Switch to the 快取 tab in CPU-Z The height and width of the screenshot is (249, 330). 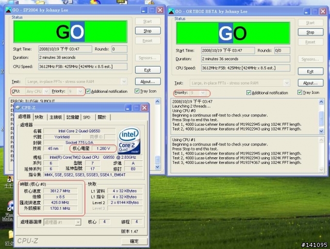pos(39,117)
